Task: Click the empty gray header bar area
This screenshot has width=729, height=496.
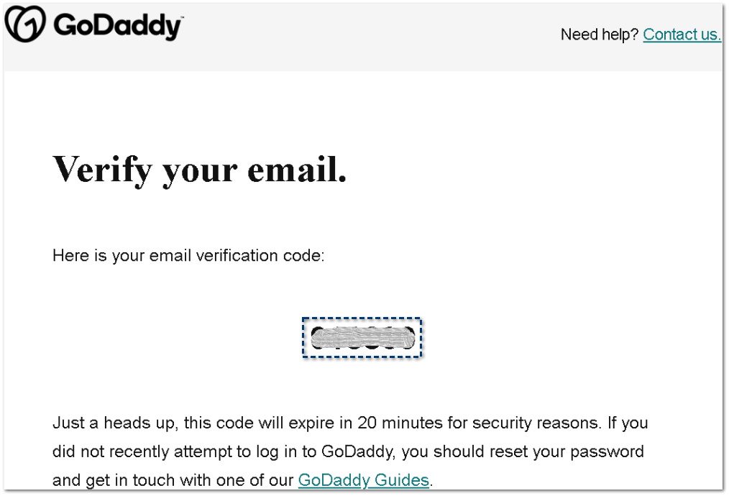Action: (359, 36)
